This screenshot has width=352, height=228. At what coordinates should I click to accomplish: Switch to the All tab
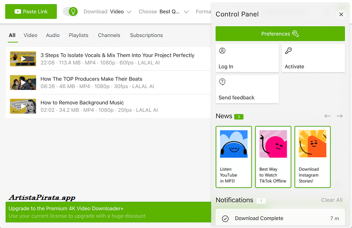point(12,36)
